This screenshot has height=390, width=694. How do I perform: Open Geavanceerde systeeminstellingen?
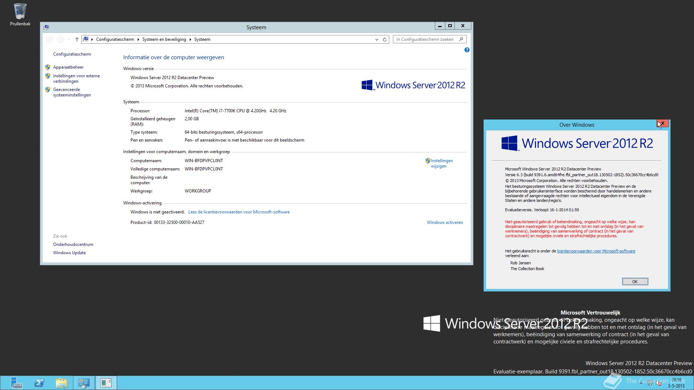click(x=72, y=92)
